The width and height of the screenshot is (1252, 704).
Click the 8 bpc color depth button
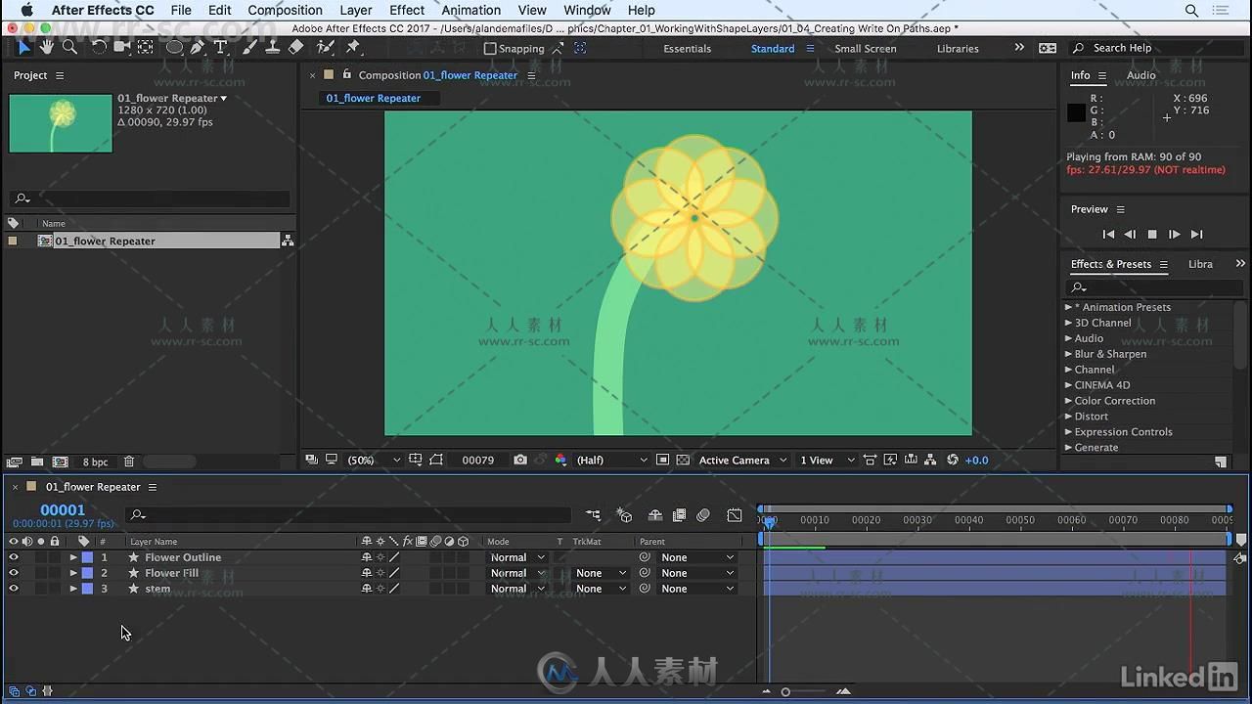95,462
